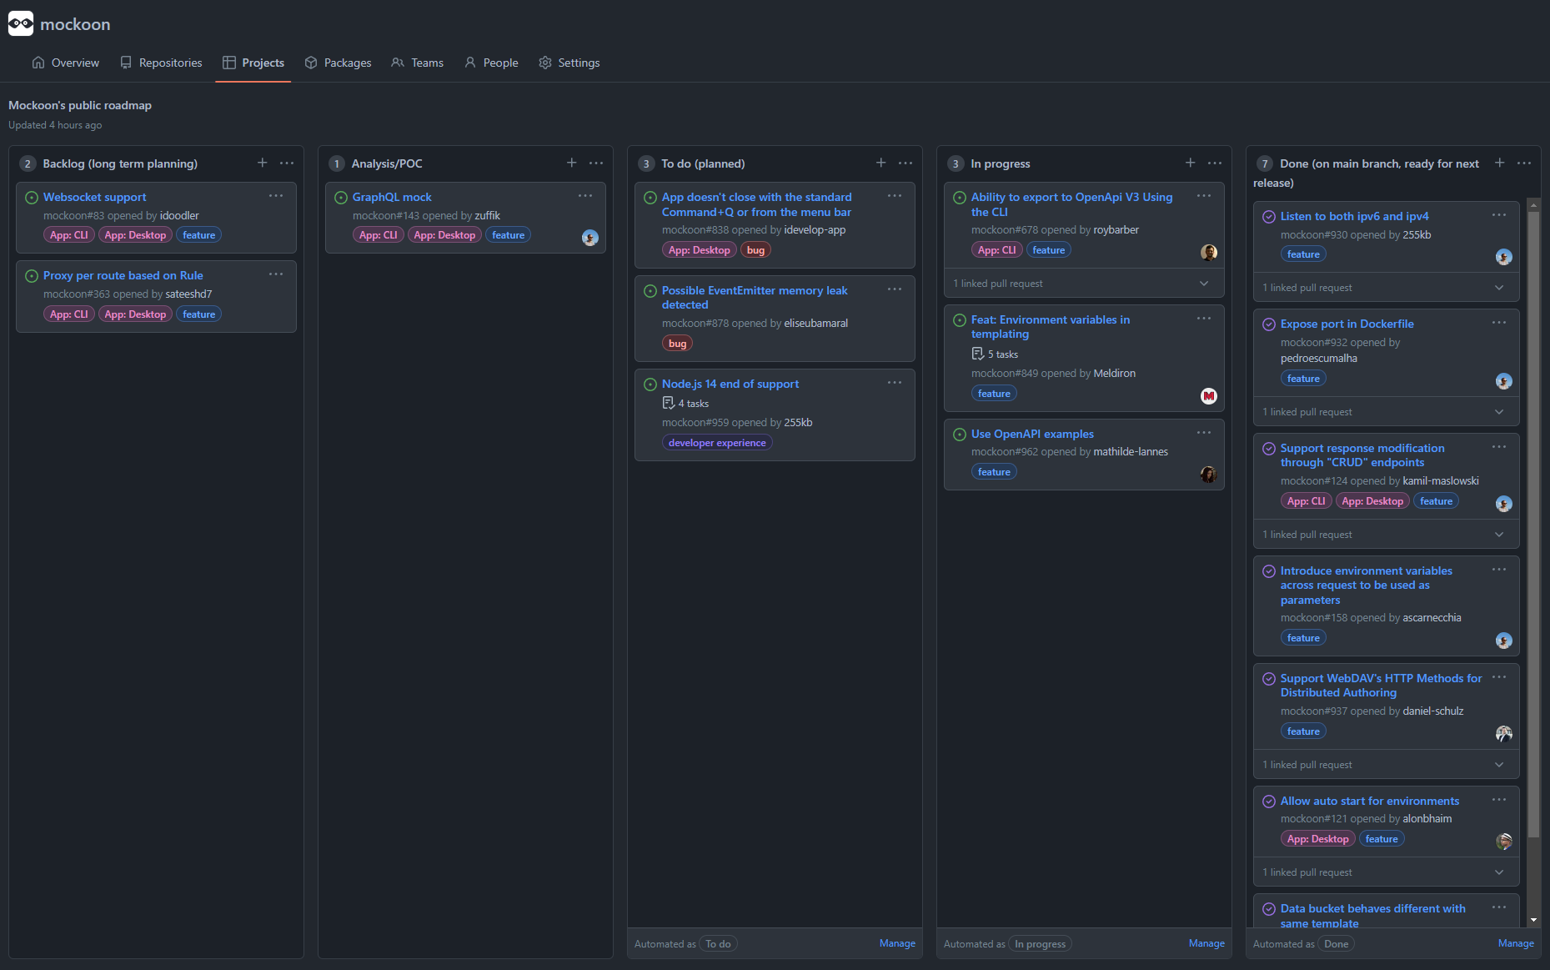Click the plus icon on the Backlog column
The image size is (1550, 970).
[x=262, y=163]
